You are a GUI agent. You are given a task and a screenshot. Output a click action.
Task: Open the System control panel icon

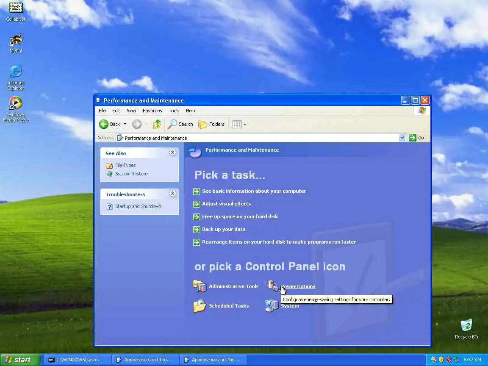coord(272,305)
